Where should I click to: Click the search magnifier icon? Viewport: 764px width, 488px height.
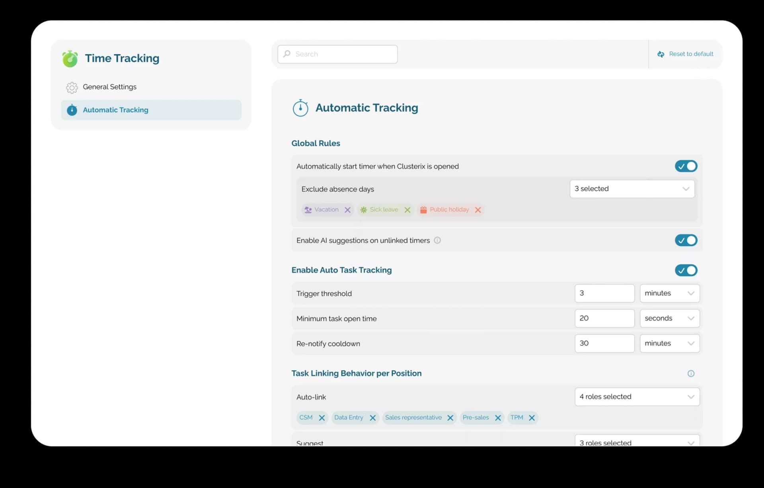click(287, 54)
